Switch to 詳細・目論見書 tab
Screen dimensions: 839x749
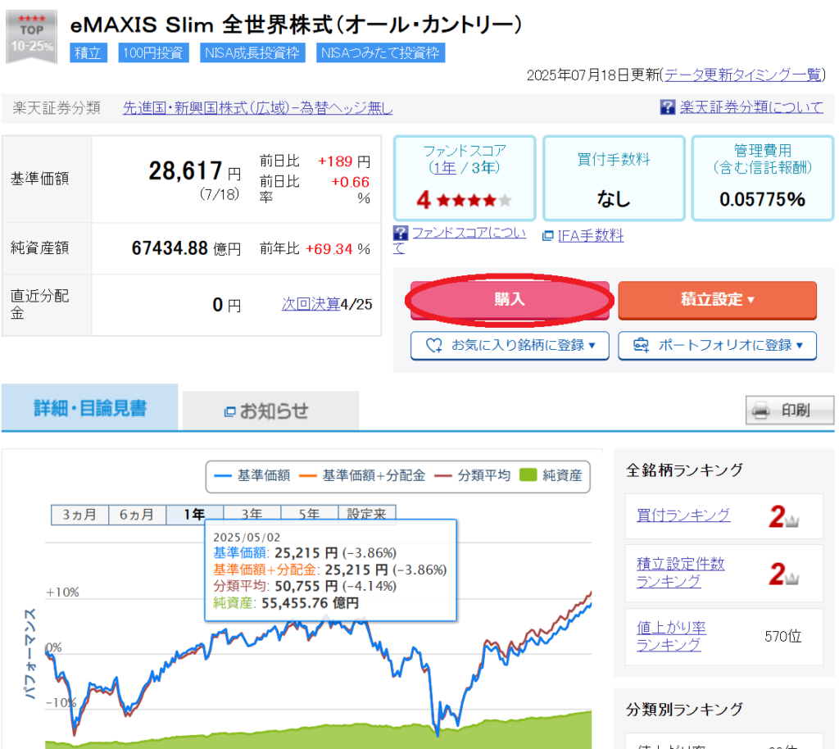click(90, 407)
